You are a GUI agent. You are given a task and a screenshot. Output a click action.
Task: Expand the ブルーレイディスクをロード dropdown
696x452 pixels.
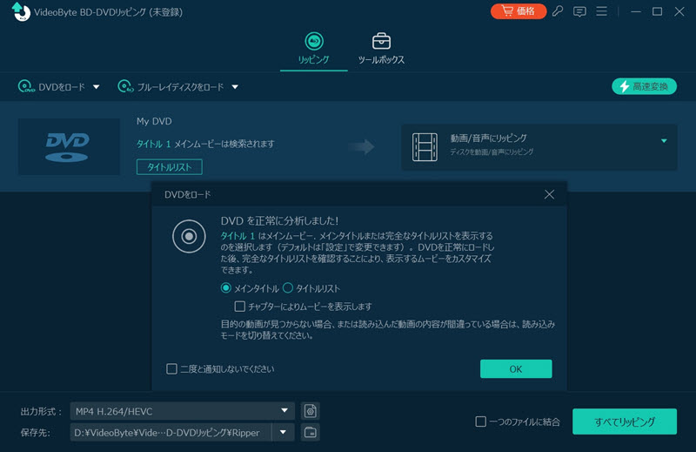coord(235,87)
